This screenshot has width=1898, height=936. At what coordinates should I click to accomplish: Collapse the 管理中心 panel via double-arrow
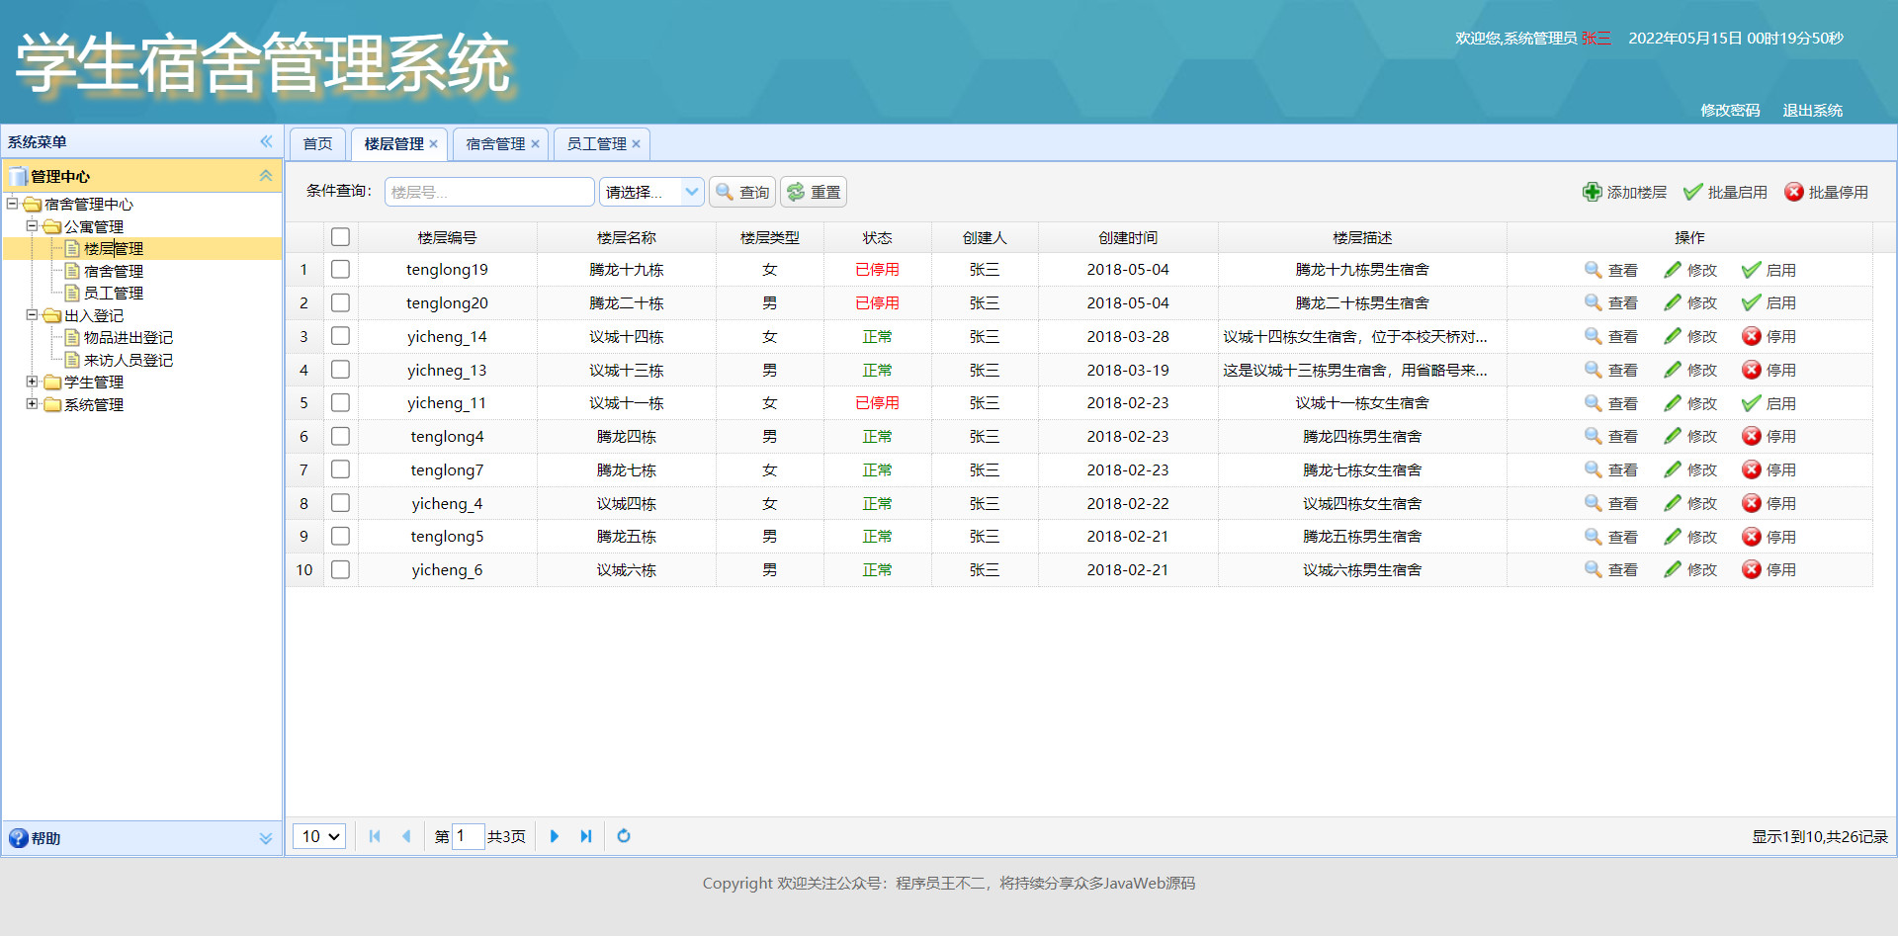click(265, 175)
